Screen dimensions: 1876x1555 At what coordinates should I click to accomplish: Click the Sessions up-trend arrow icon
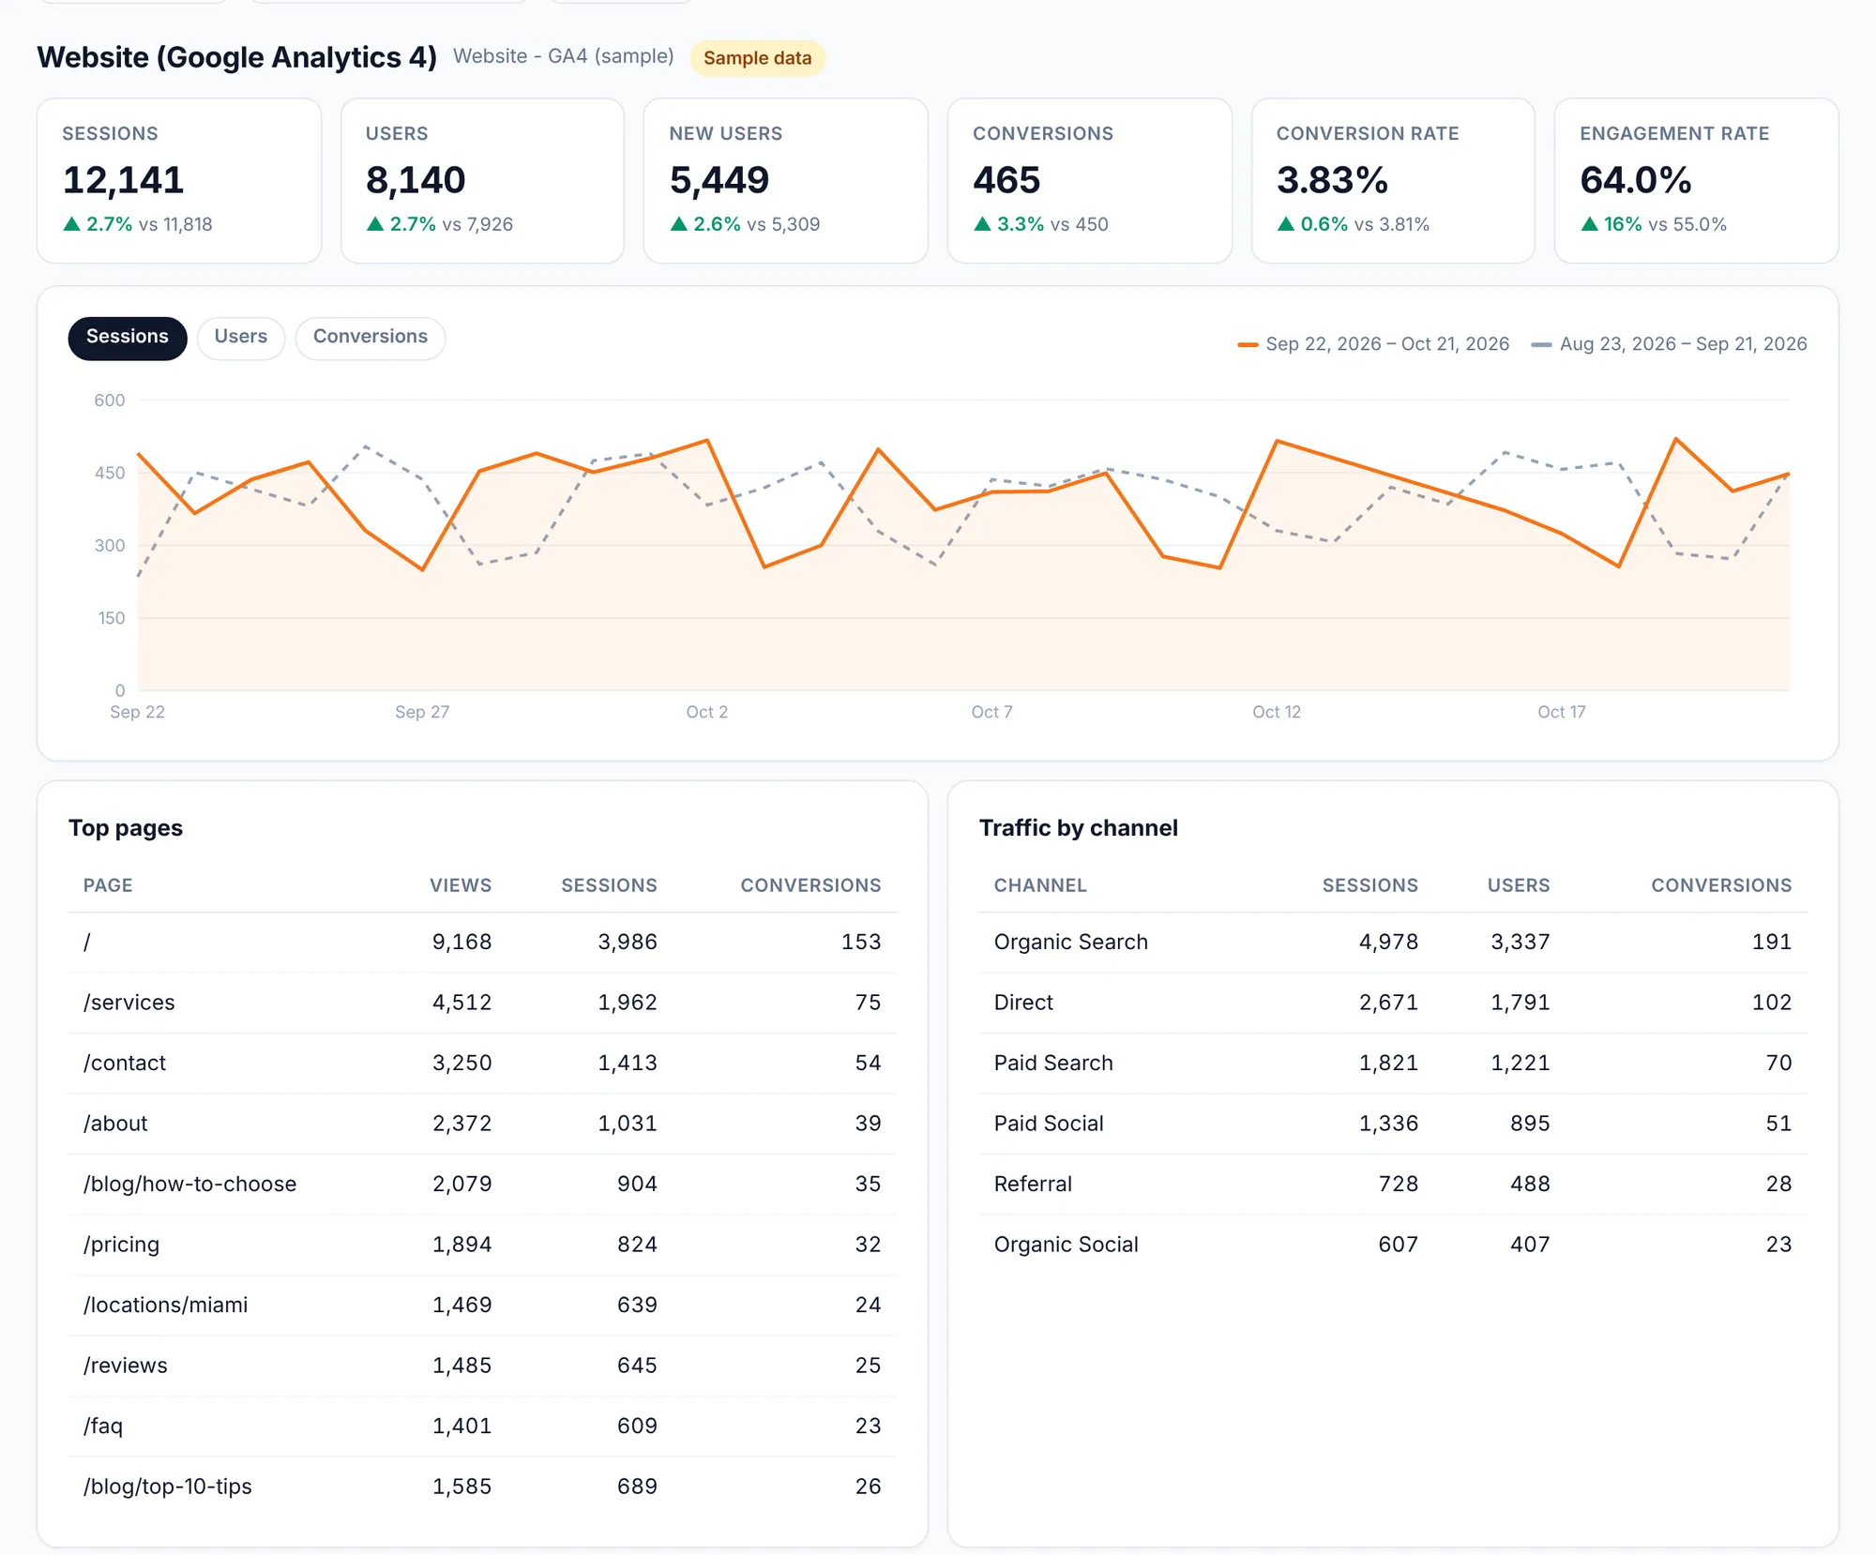[71, 224]
